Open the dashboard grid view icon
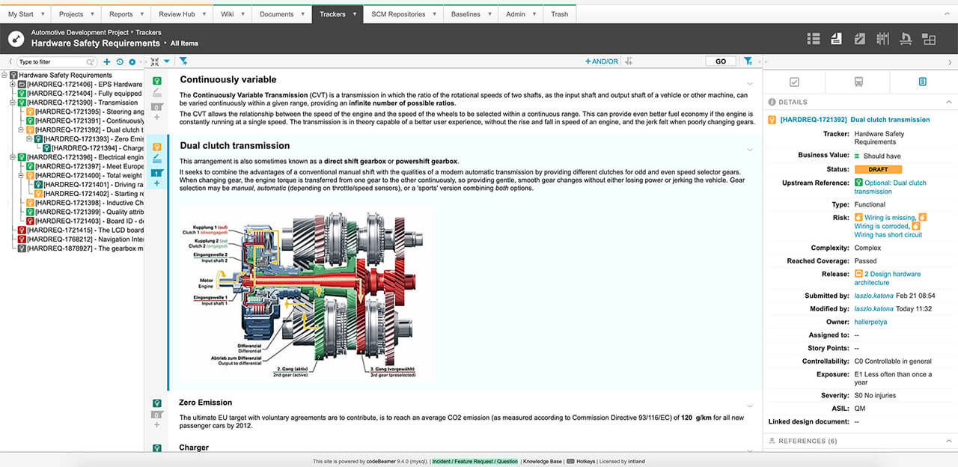The width and height of the screenshot is (958, 467). coord(929,38)
